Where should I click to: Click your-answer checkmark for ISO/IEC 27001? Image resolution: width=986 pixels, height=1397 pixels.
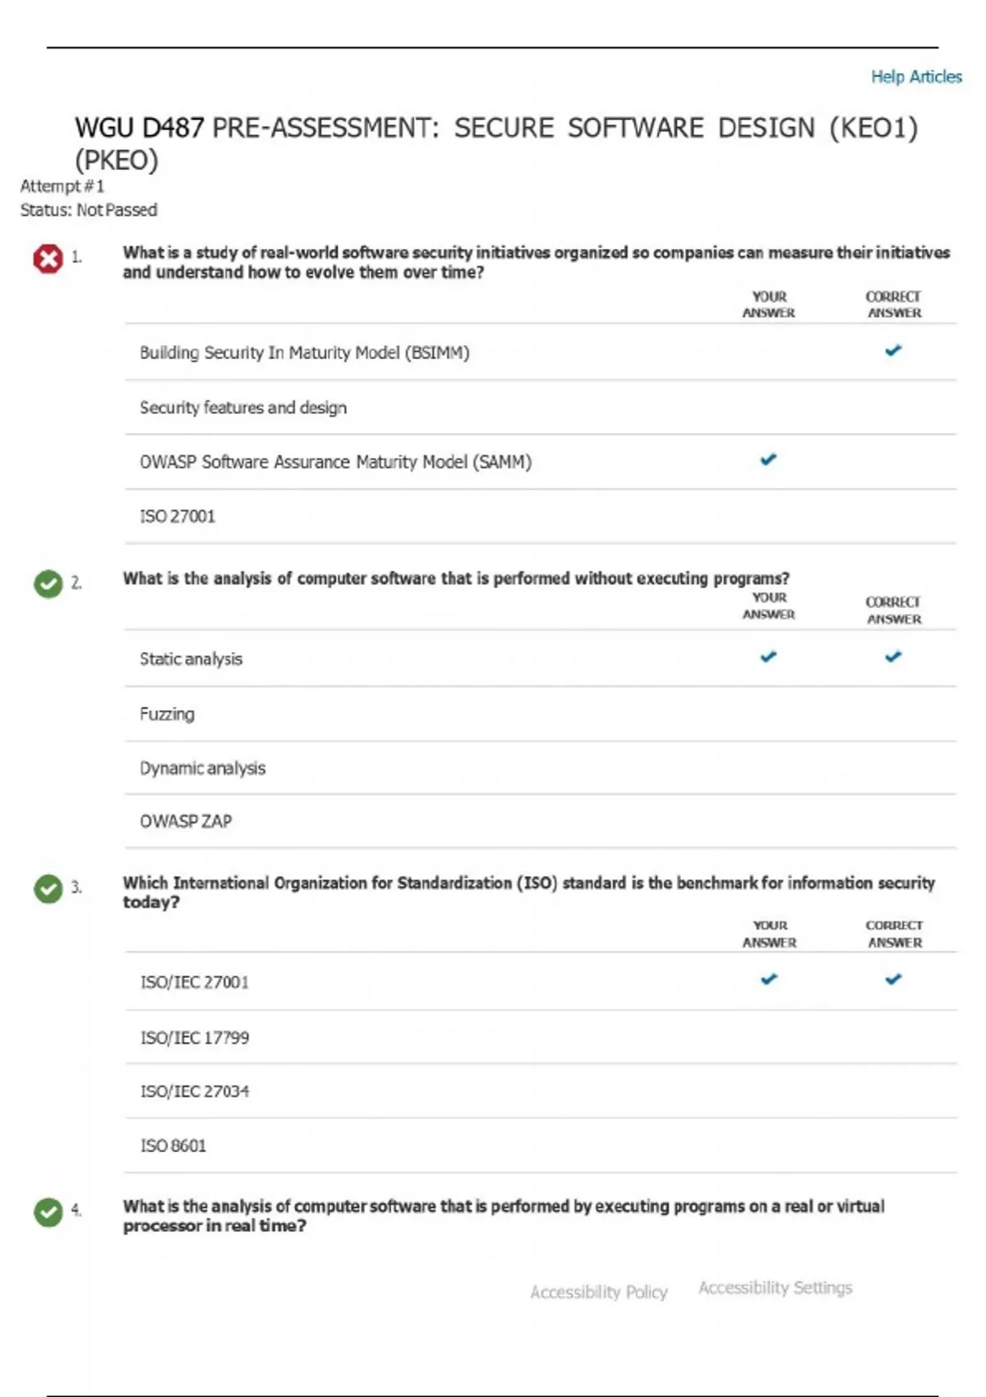click(768, 979)
